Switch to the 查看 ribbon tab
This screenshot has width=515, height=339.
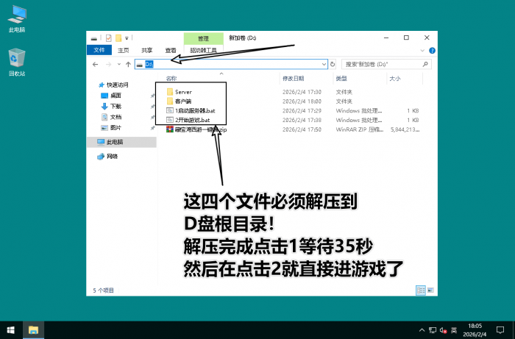tap(171, 50)
